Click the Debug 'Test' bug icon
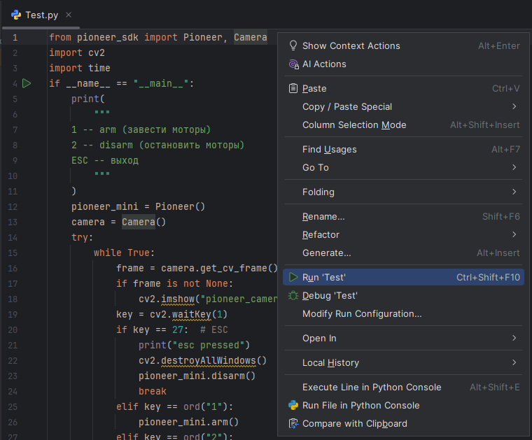The image size is (532, 440). click(293, 295)
